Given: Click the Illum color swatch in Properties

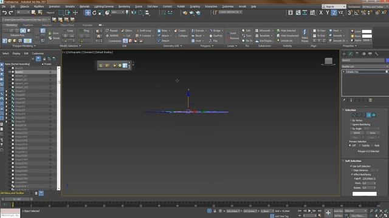Looking at the screenshot, I should 367,36.
